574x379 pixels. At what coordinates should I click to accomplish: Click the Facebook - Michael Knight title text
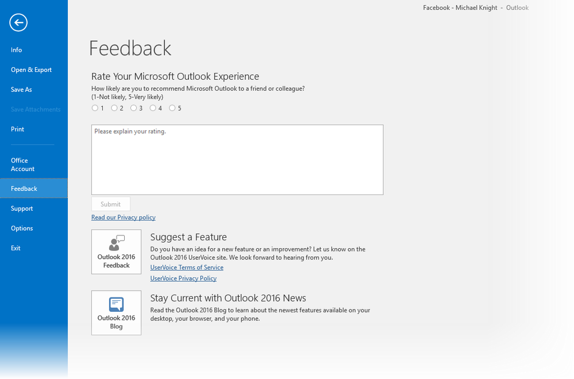point(460,7)
